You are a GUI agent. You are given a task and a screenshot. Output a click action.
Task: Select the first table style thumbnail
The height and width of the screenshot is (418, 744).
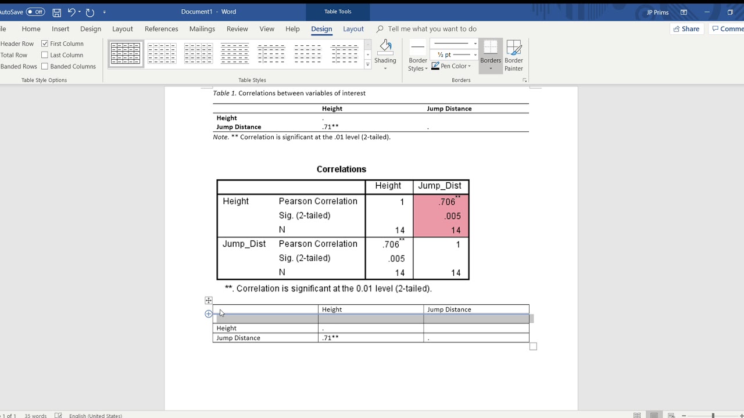coord(126,54)
